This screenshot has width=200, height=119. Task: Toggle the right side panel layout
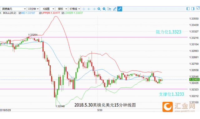193,9
